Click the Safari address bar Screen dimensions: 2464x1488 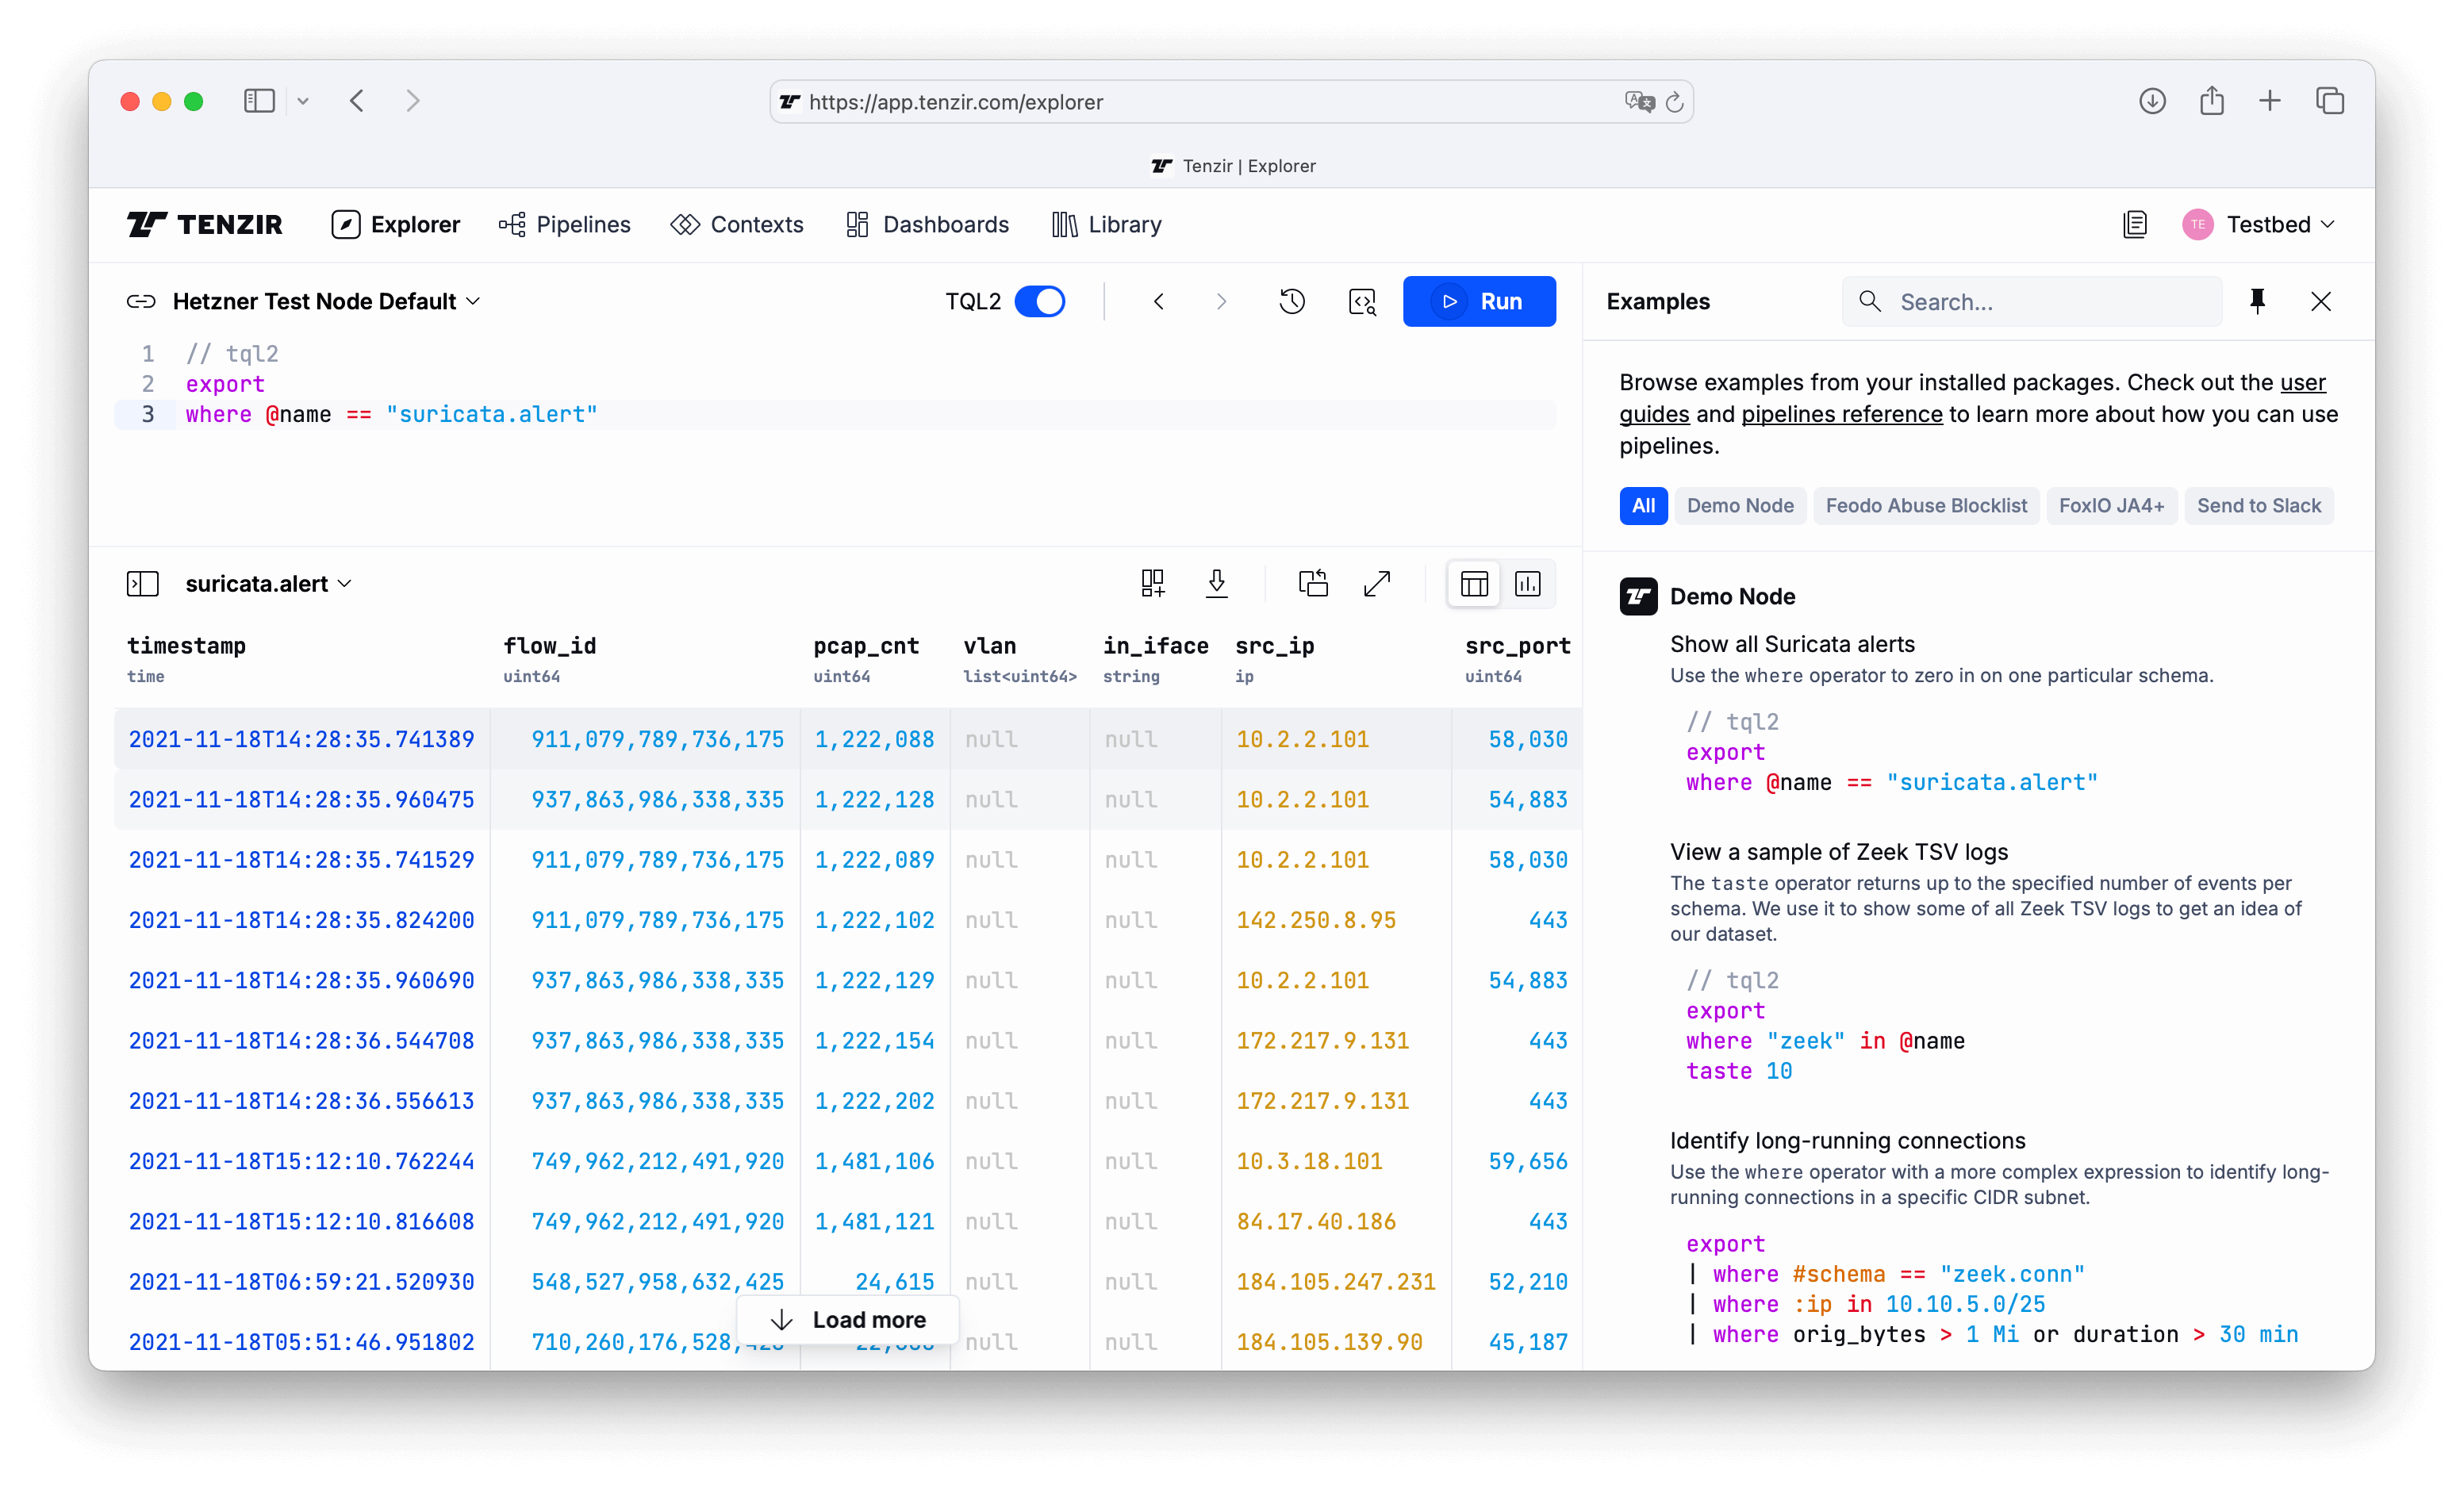(1231, 102)
